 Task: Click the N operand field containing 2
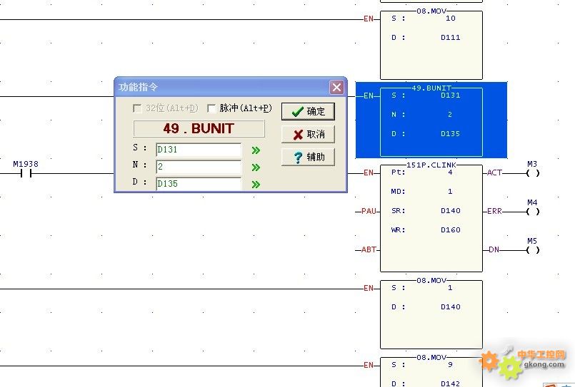(x=199, y=167)
